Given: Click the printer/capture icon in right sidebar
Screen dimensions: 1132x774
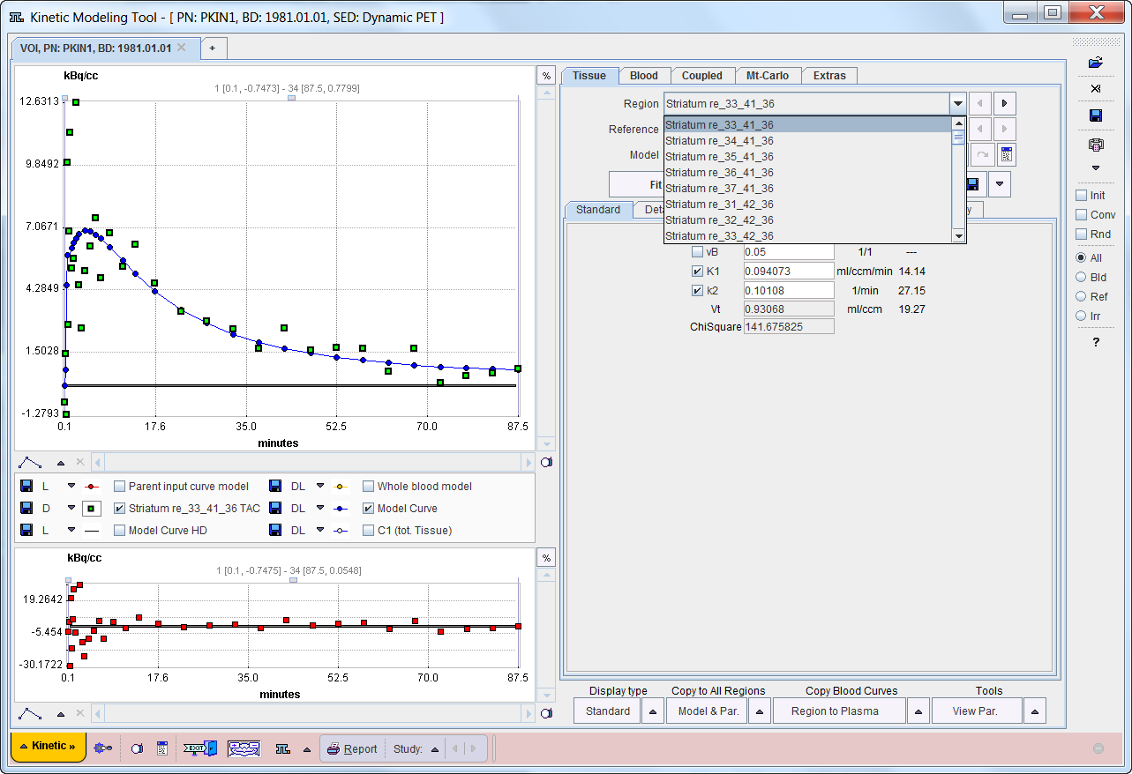Looking at the screenshot, I should [1096, 145].
